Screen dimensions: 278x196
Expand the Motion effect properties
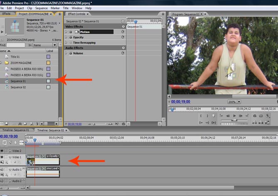[66, 32]
